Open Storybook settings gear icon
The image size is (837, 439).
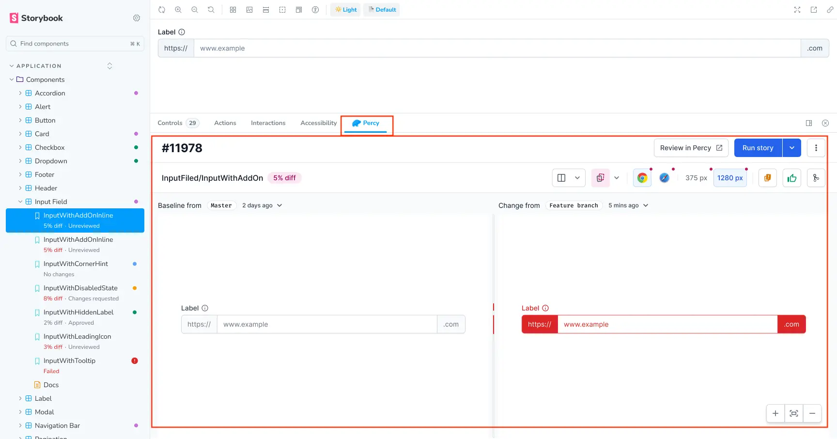[x=137, y=18]
